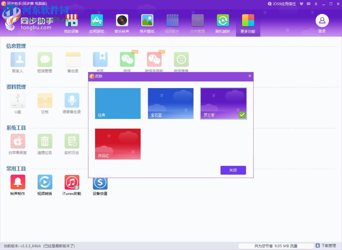Open 视频转换 video converter
This screenshot has width=342, height=250.
pyautogui.click(x=45, y=185)
